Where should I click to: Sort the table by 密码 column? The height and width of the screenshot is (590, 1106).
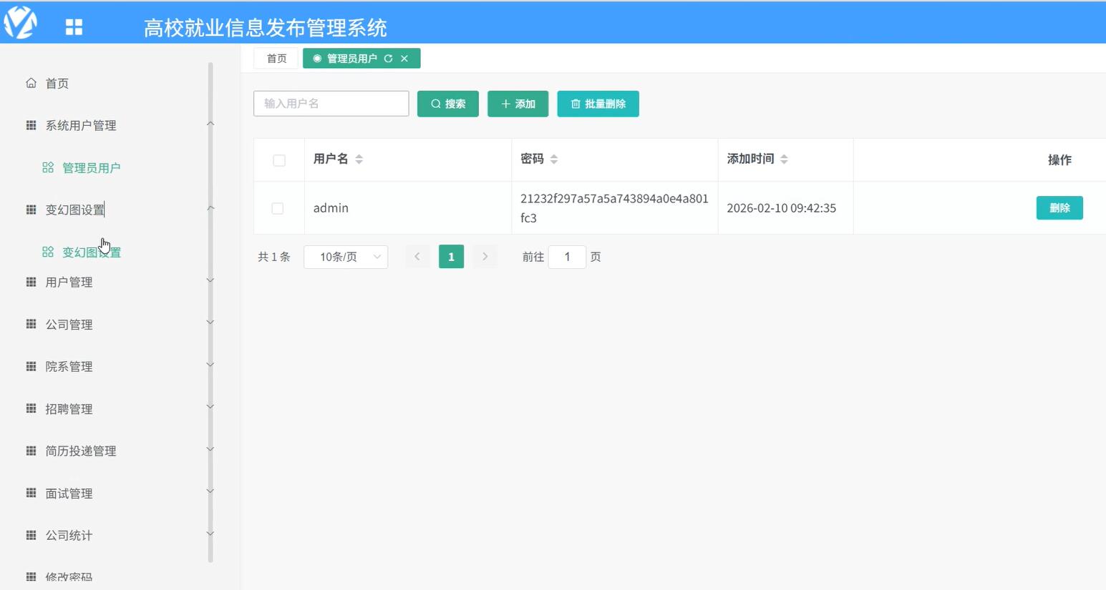click(554, 159)
